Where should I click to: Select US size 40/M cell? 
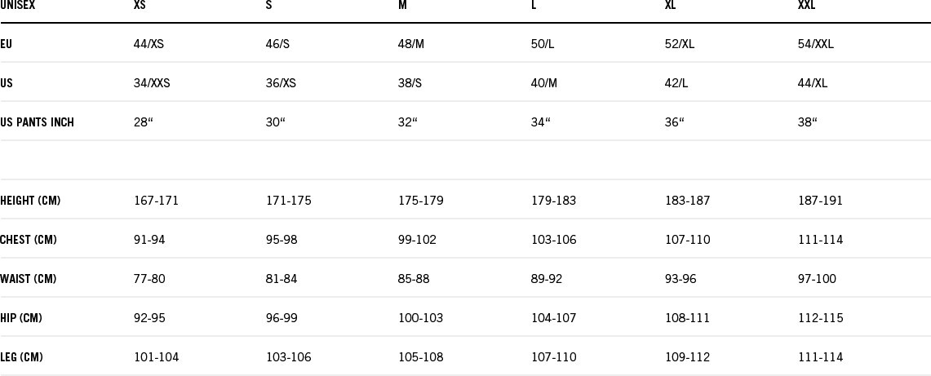pos(544,83)
